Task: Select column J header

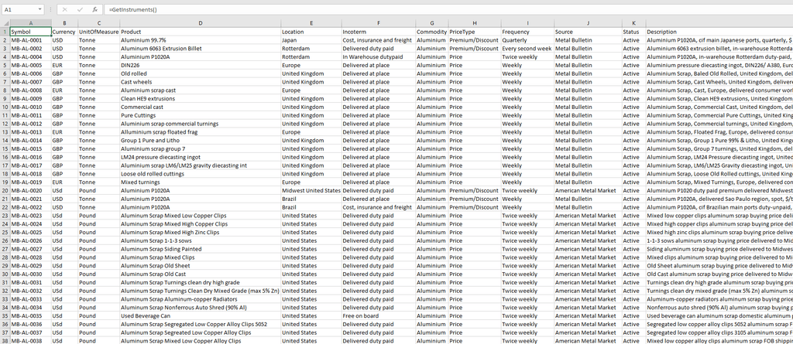Action: 587,23
